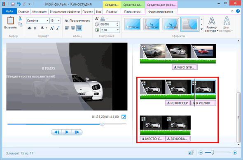Copy with the copy icon in Буфер

[x=20, y=24]
